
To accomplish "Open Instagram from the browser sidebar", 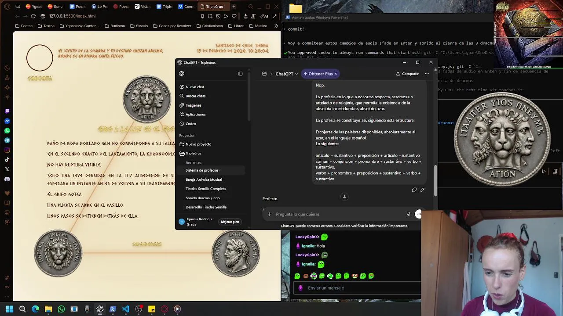I will click(7, 150).
